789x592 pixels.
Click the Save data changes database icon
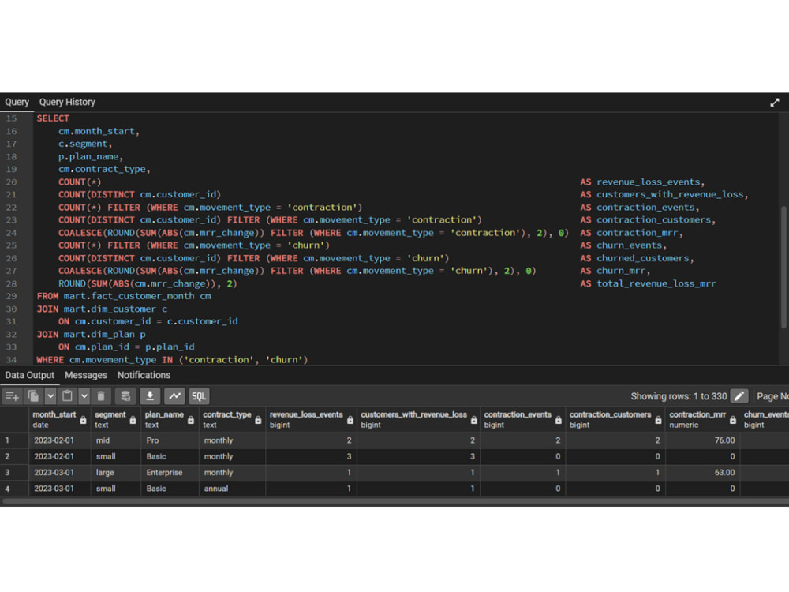coord(125,396)
